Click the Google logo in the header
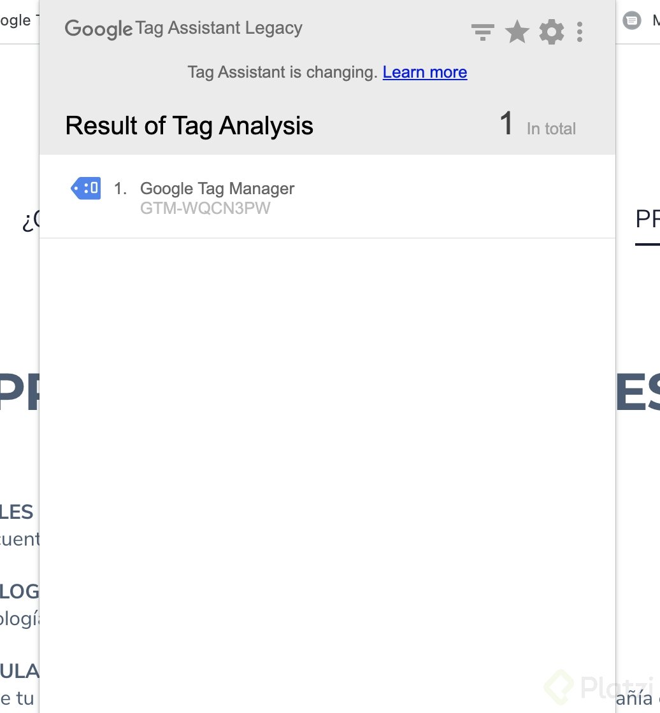The image size is (660, 713). tap(97, 29)
